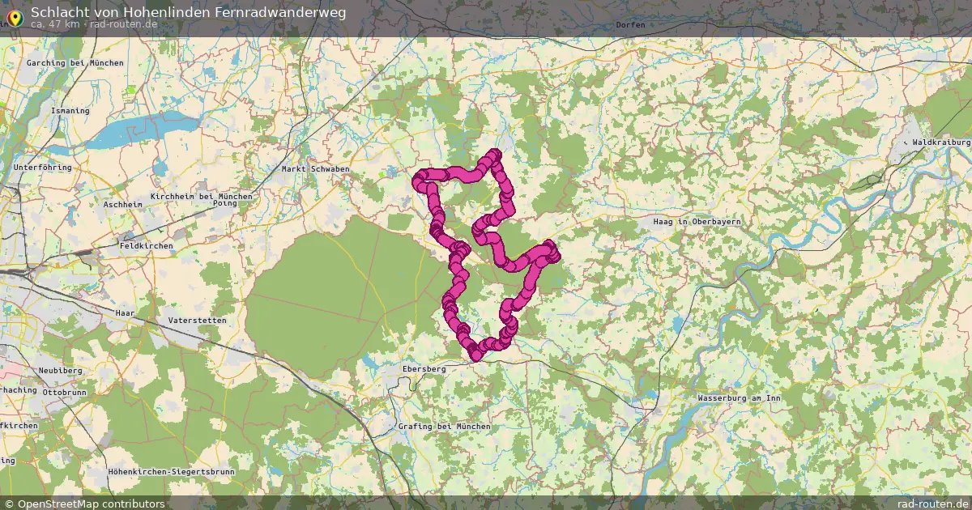Select the Vaterstetten town label
Viewport: 972px width, 510px height.
[x=197, y=321]
